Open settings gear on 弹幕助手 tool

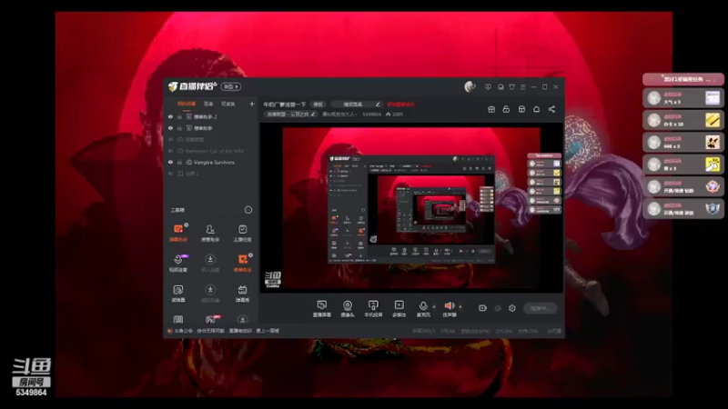pyautogui.click(x=187, y=224)
